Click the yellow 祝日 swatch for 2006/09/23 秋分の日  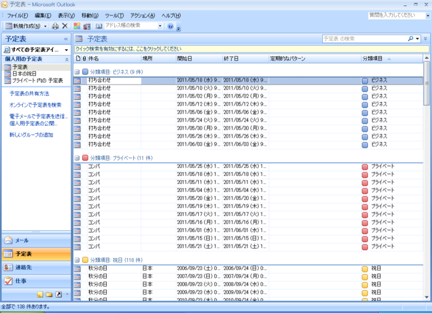pyautogui.click(x=365, y=269)
